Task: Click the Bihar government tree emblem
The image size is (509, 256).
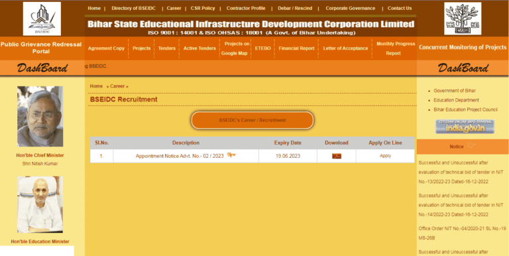Action: tap(463, 19)
